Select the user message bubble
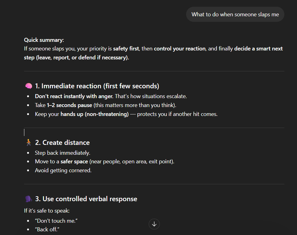Screen dimensions: 297x235 tap(235, 14)
